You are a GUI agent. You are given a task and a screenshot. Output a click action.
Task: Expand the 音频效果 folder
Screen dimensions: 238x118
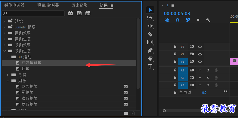(4, 33)
